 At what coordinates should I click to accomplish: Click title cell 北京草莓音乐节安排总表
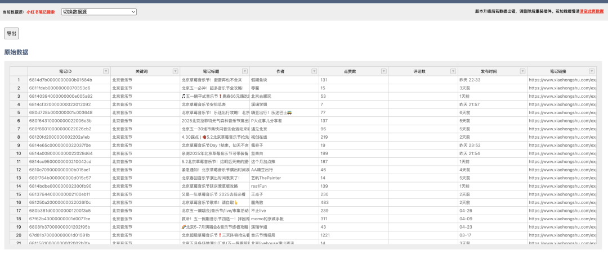(x=215, y=104)
